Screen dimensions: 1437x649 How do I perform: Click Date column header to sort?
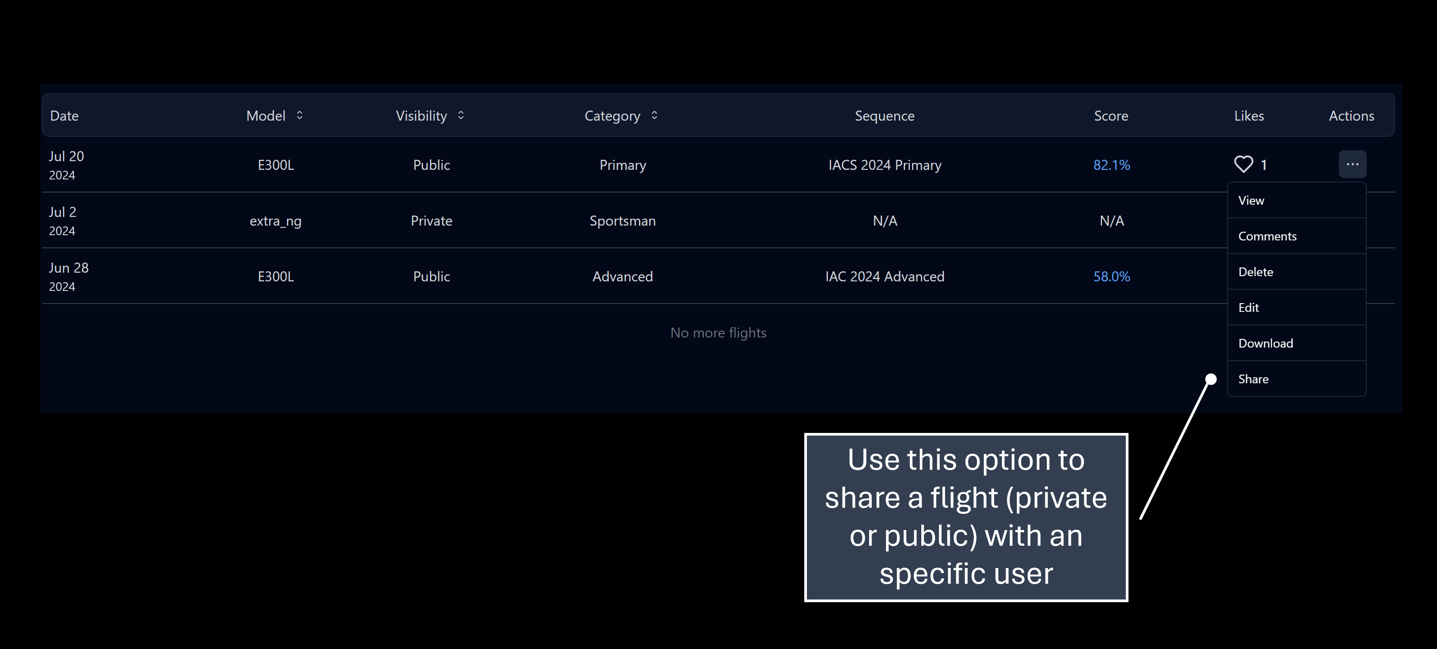click(x=64, y=116)
